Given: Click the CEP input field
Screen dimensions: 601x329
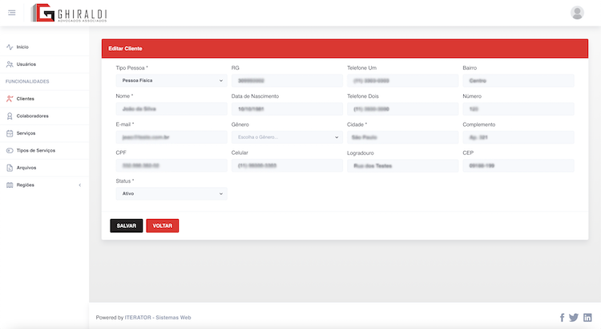Looking at the screenshot, I should tap(518, 165).
